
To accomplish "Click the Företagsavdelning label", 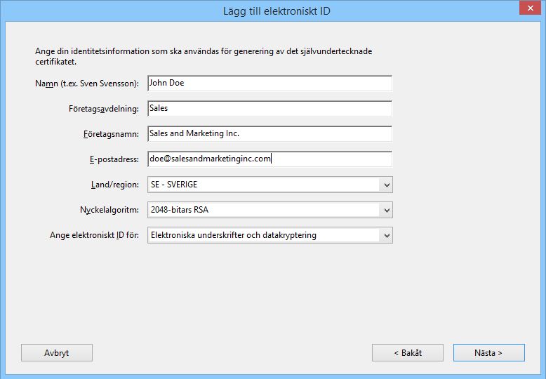I will [x=104, y=109].
